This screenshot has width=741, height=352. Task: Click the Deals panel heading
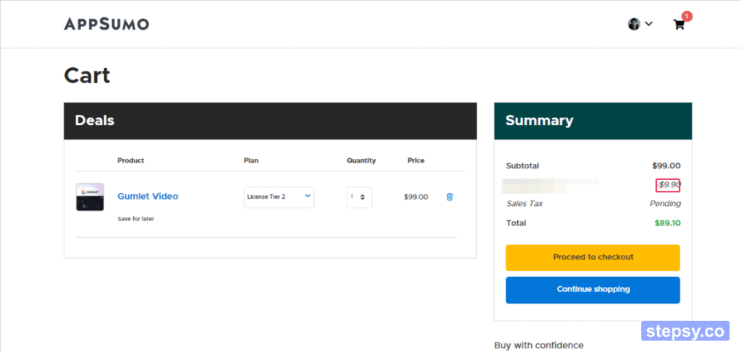coord(95,120)
